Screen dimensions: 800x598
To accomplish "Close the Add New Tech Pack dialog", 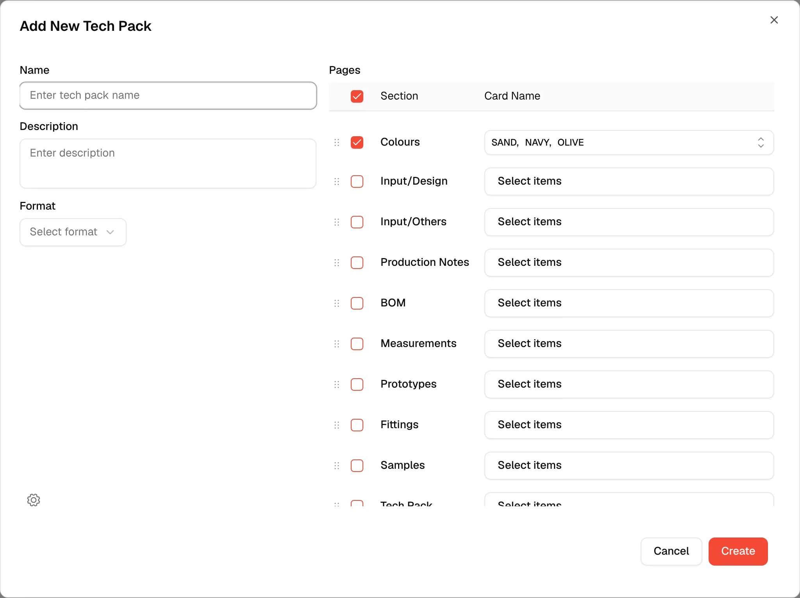I will tap(774, 20).
